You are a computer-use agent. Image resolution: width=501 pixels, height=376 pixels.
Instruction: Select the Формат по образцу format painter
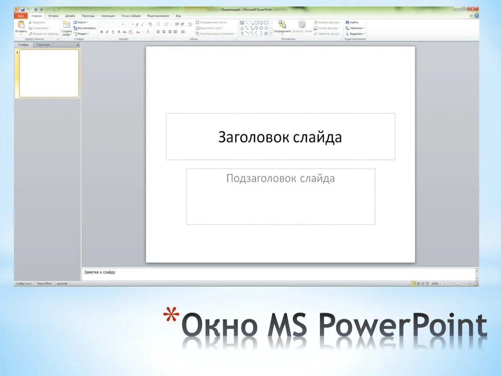pyautogui.click(x=43, y=34)
